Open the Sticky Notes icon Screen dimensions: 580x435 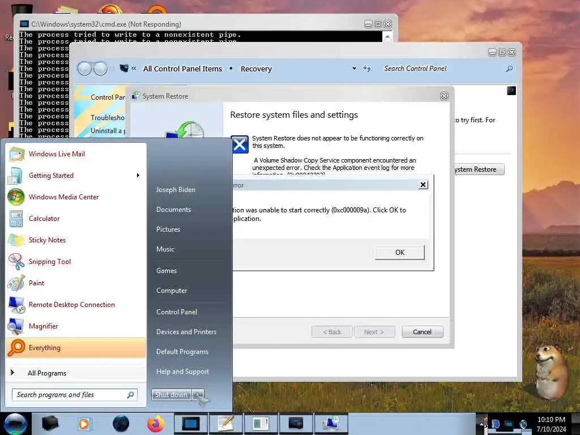tap(16, 240)
